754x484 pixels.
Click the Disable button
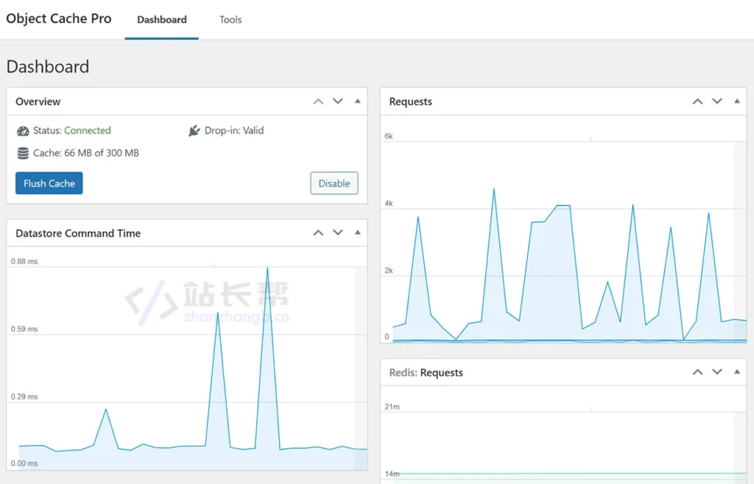click(334, 183)
